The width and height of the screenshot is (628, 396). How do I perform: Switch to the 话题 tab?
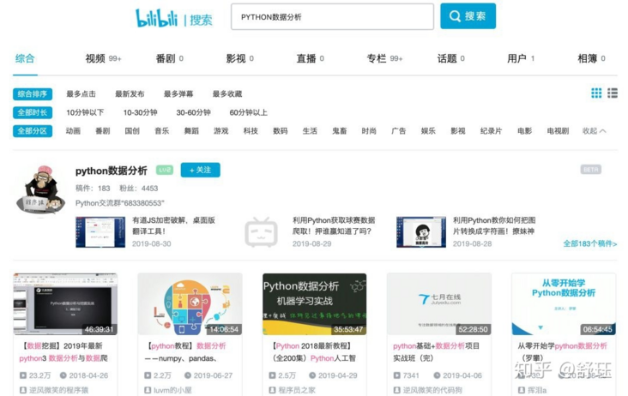(x=451, y=58)
